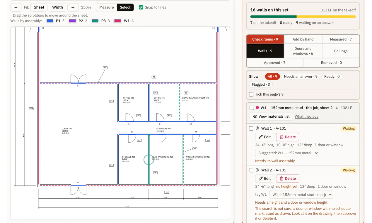Check the Tick this page's 9 box

point(251,94)
